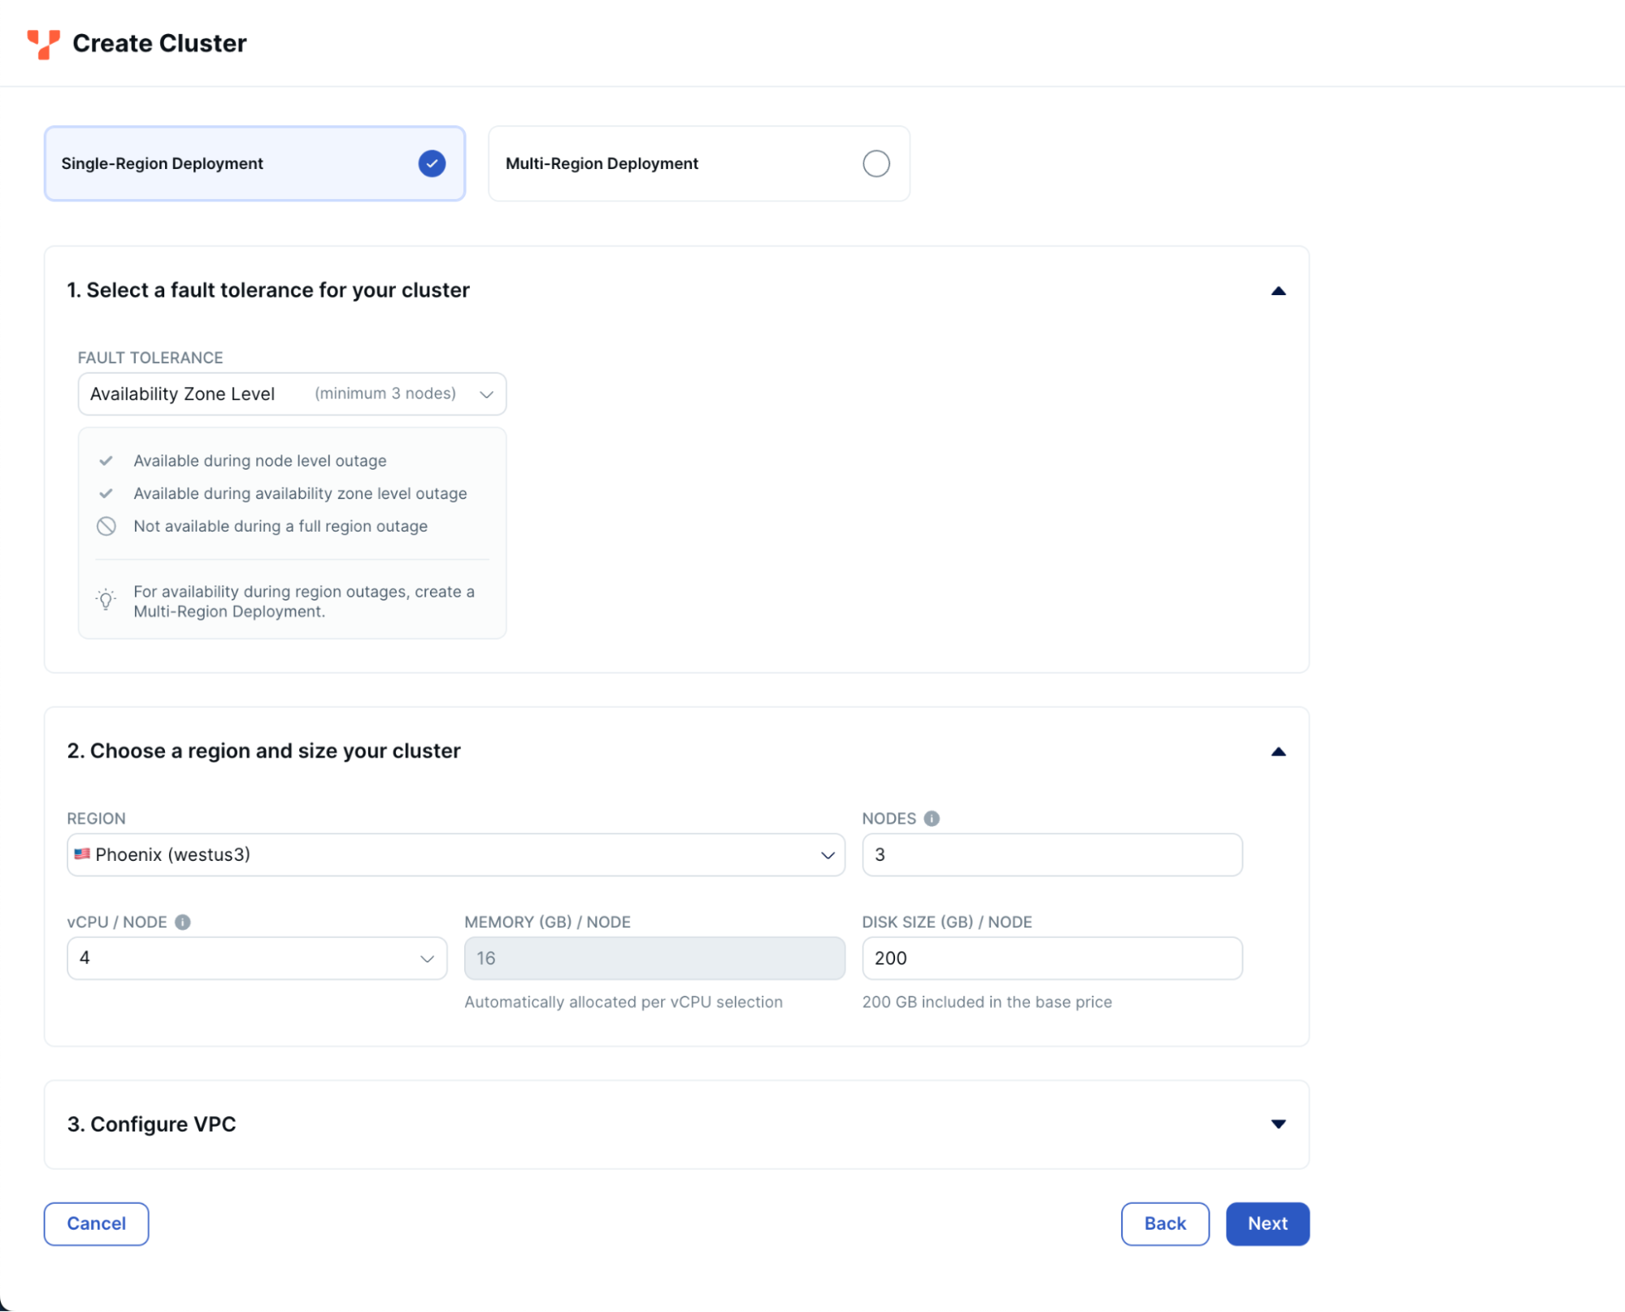Collapse the region and sizing section

pos(1278,751)
